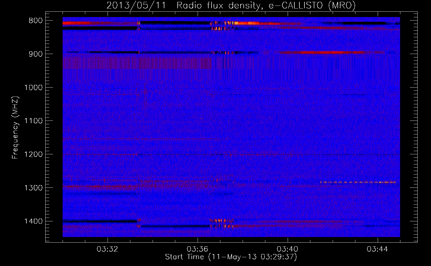This screenshot has width=431, height=266.
Task: Click the 'Frequency (MHZ)' axis label
Action: point(15,128)
